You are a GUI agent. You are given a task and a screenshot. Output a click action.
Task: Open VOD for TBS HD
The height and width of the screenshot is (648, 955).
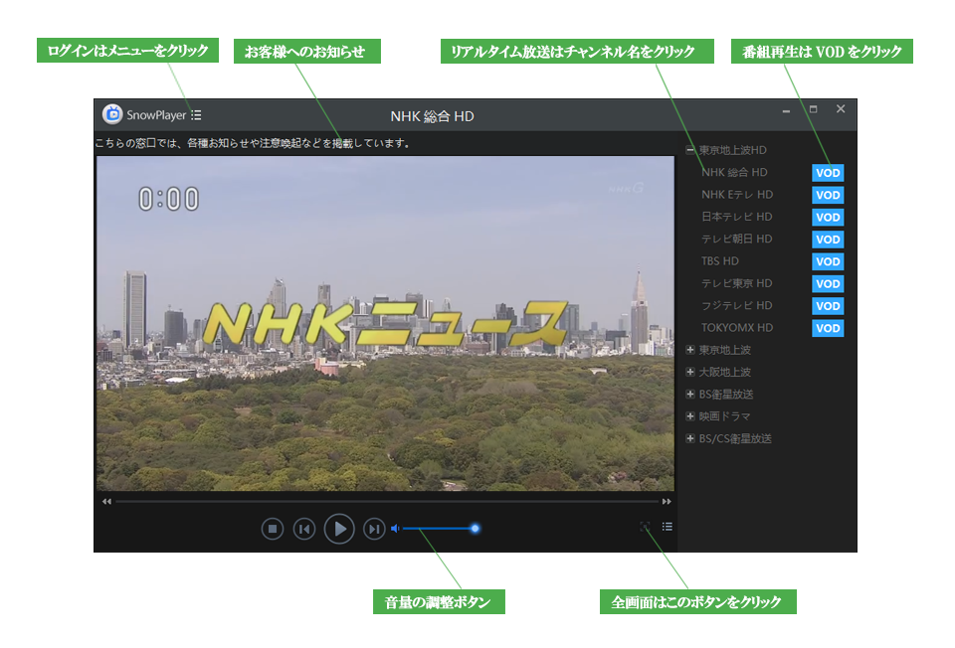click(828, 261)
